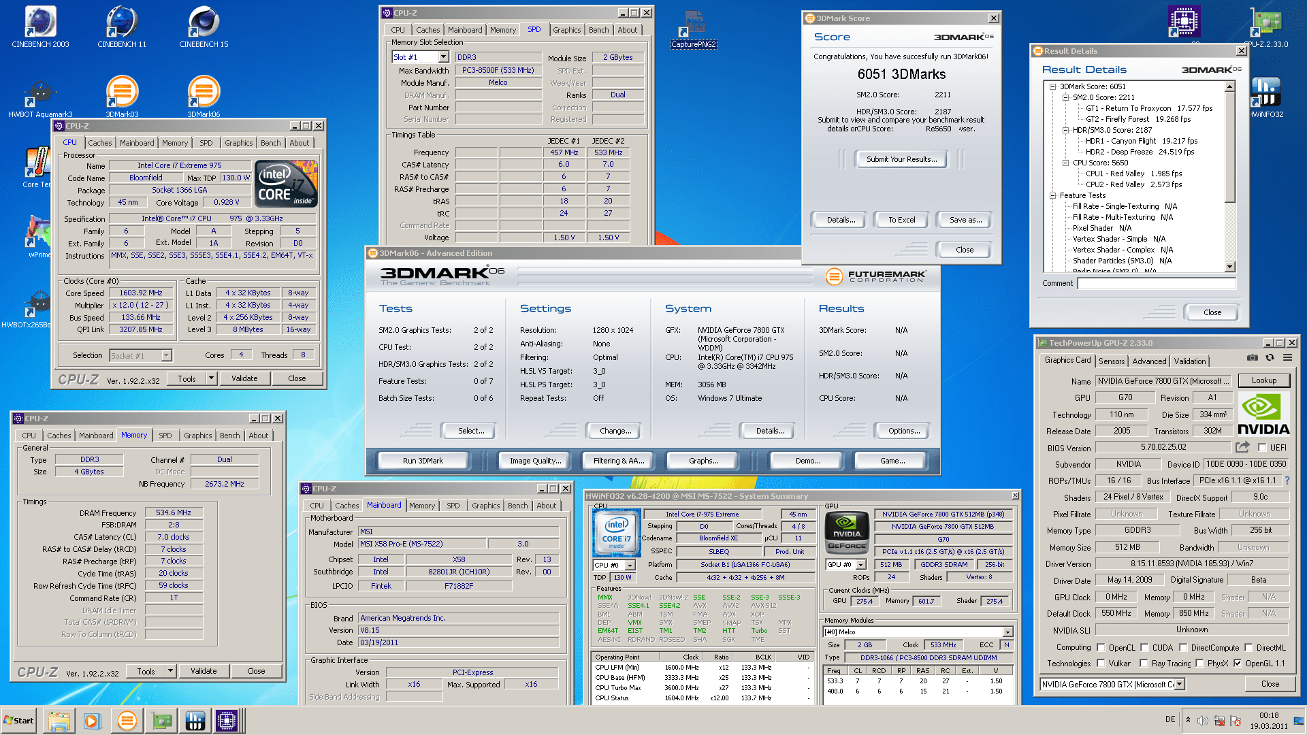
Task: Toggle the UEFI checkbox in GPU-Z
Action: pyautogui.click(x=1262, y=448)
